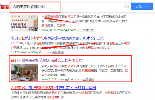Open the 听说合肥弘轩软装饰 result title
Viewport: 155px width, 100px height.
click(x=58, y=38)
